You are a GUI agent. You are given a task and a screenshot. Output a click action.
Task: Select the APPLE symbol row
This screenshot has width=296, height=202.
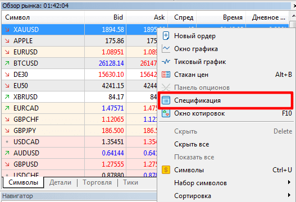point(79,41)
